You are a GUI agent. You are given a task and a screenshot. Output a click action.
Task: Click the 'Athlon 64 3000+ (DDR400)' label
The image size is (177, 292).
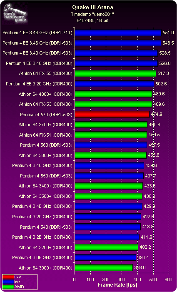(x=45, y=268)
